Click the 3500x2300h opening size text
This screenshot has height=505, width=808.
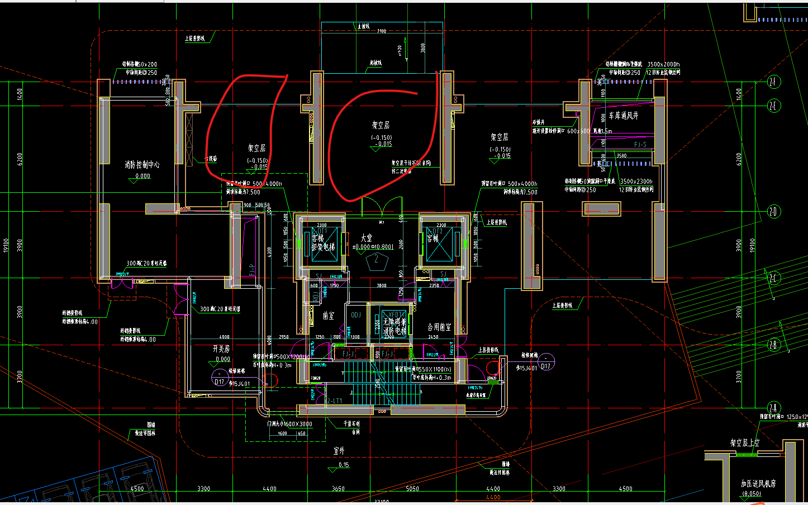[636, 182]
